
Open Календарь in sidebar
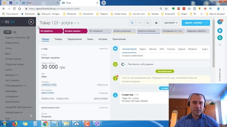[11, 91]
